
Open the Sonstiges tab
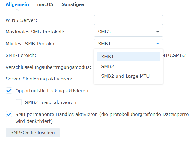(x=73, y=4)
